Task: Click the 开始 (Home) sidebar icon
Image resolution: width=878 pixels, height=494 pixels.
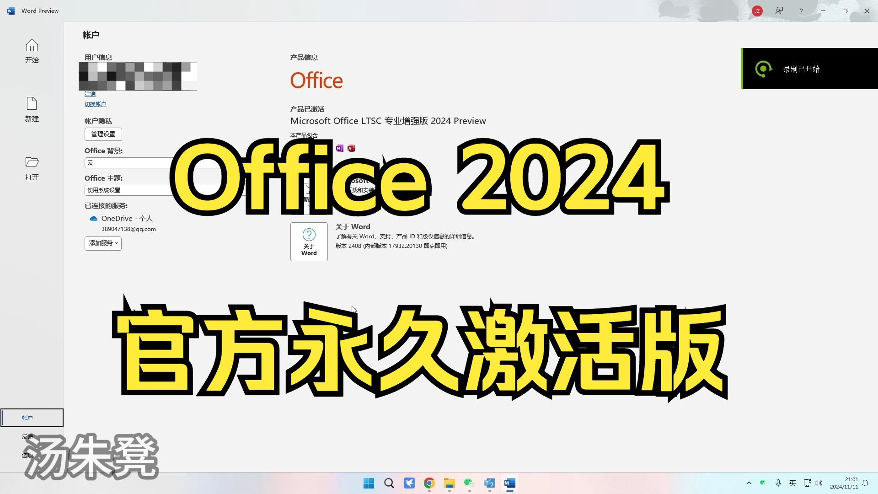Action: click(x=32, y=51)
